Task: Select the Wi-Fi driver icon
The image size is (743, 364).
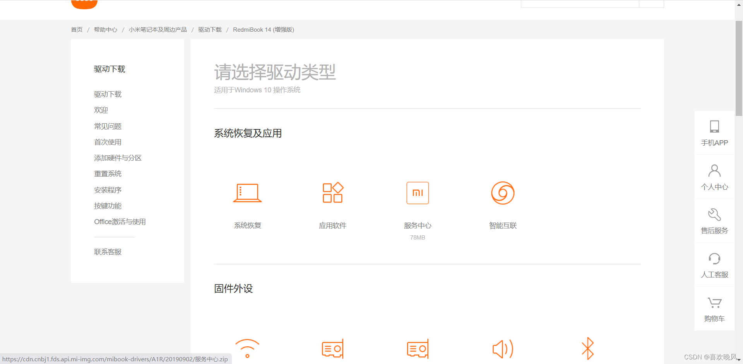Action: pos(247,349)
